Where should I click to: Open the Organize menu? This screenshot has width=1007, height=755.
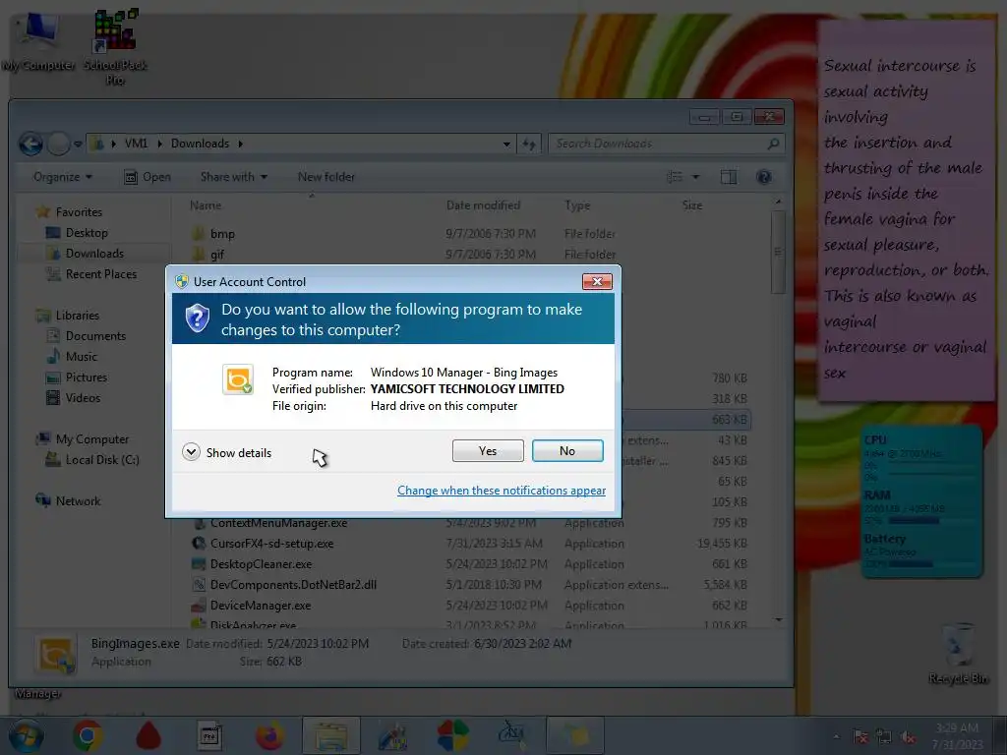coord(62,177)
